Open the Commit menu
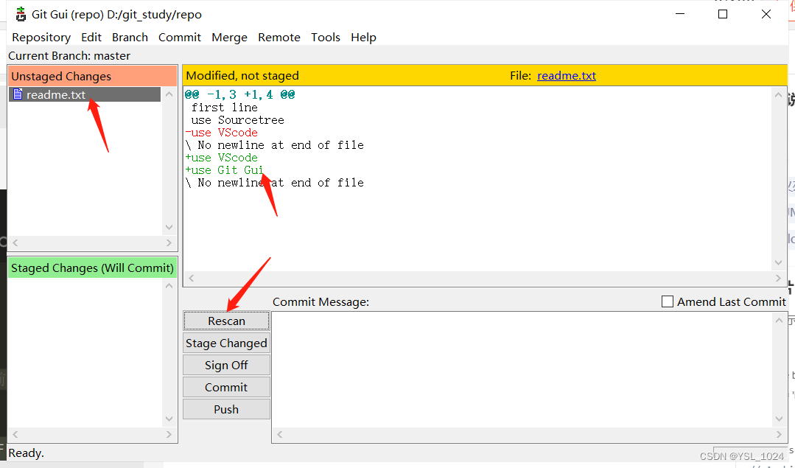Image resolution: width=795 pixels, height=468 pixels. (180, 38)
